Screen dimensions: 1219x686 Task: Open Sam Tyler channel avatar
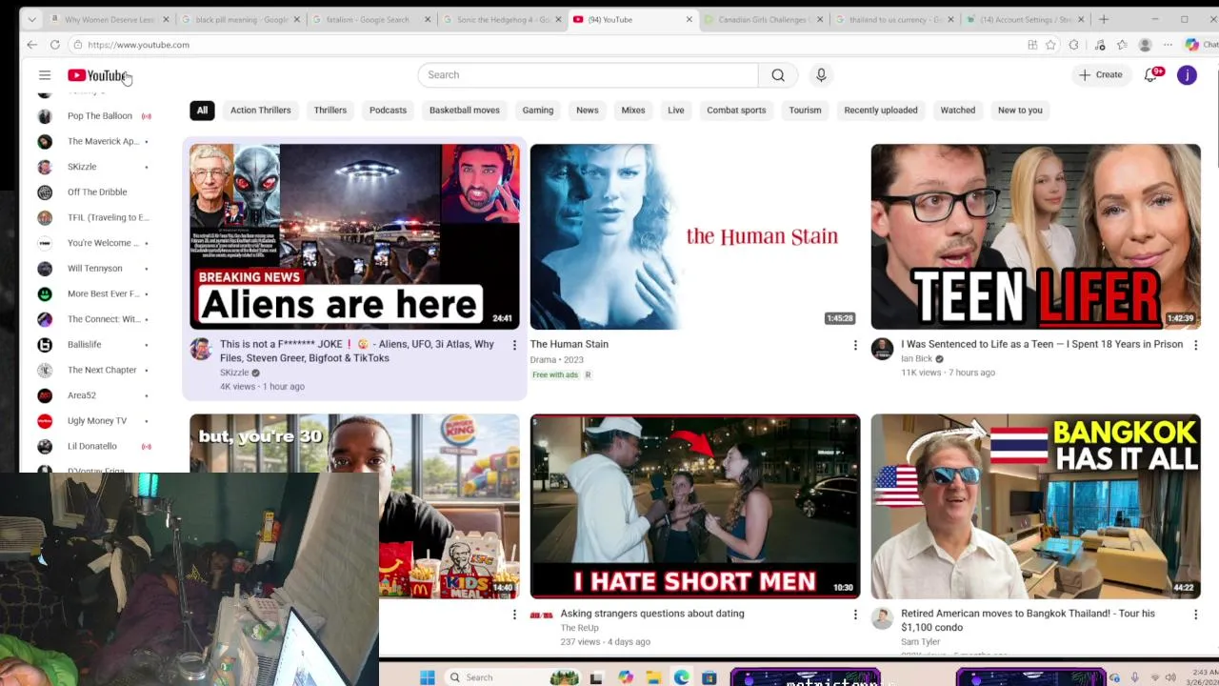(882, 618)
